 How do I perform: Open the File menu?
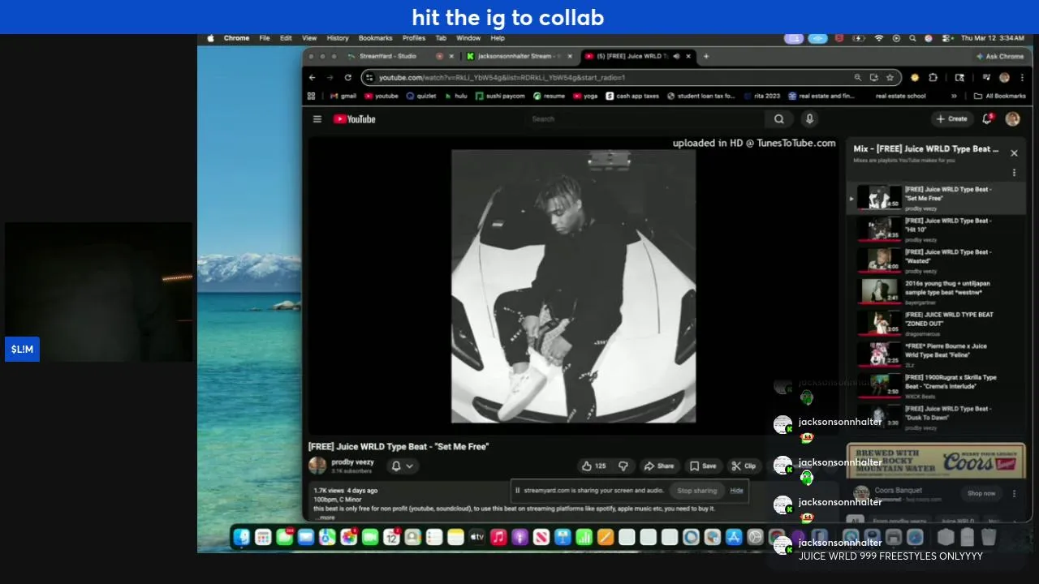point(265,38)
